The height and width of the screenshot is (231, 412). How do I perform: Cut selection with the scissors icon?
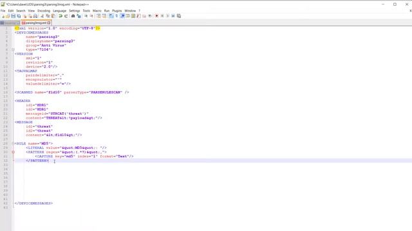coord(42,16)
